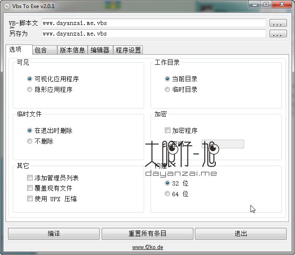This screenshot has height=255, width=295.
Task: Close the Vbs To Exe window
Action: [x=282, y=4]
